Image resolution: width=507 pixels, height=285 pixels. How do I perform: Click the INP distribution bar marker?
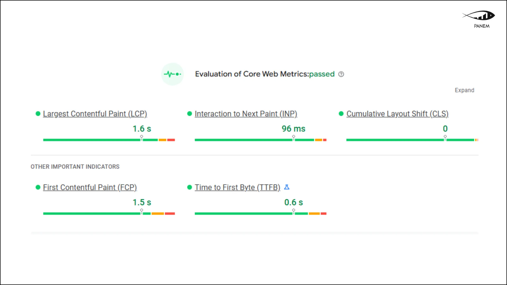click(x=294, y=138)
